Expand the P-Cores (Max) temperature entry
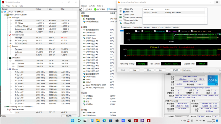Image resolution: width=221 pixels, height=124 pixels. pyautogui.click(x=10, y=40)
